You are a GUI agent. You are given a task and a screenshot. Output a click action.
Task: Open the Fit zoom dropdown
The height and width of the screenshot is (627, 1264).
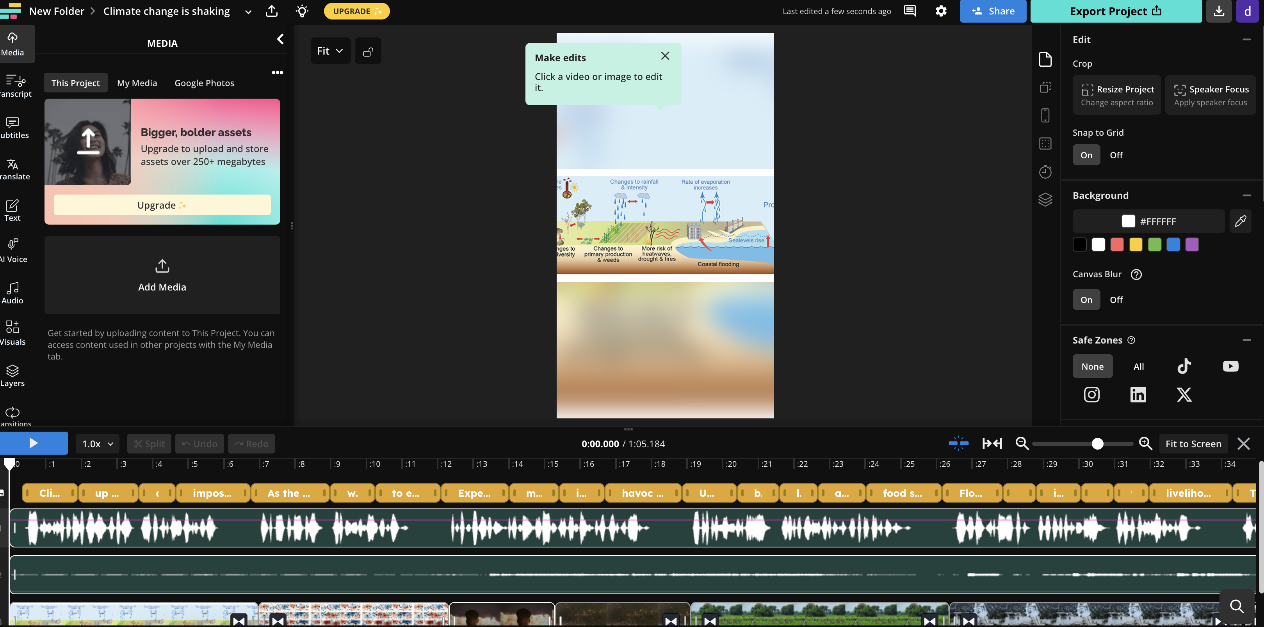click(x=330, y=50)
